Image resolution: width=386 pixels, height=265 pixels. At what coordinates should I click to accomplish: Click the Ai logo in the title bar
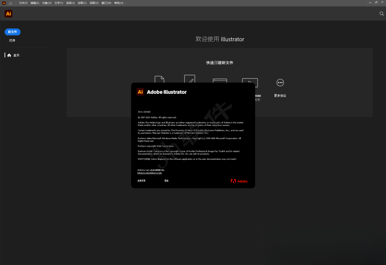pyautogui.click(x=4, y=3)
